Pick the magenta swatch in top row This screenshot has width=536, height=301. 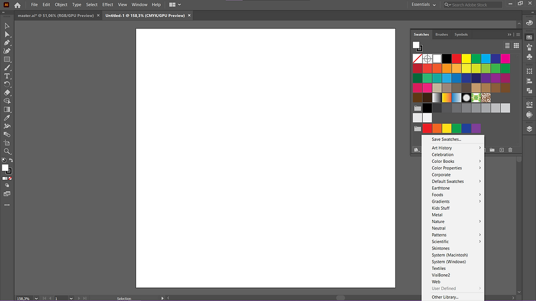(x=505, y=58)
